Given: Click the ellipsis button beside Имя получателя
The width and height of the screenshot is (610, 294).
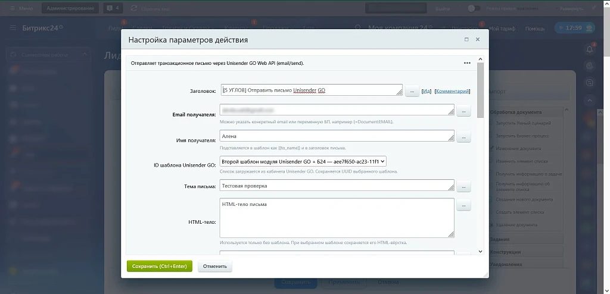Looking at the screenshot, I should [463, 137].
